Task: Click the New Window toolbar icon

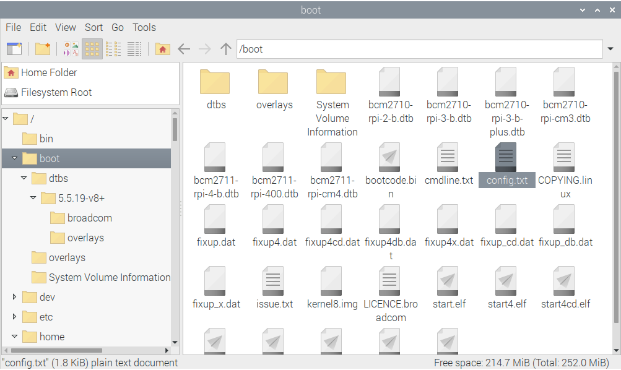Action: pos(14,49)
